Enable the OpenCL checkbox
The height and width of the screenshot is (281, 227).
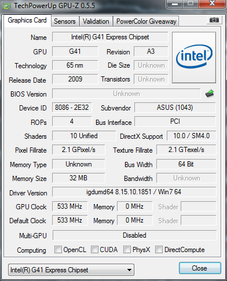pyautogui.click(x=58, y=249)
